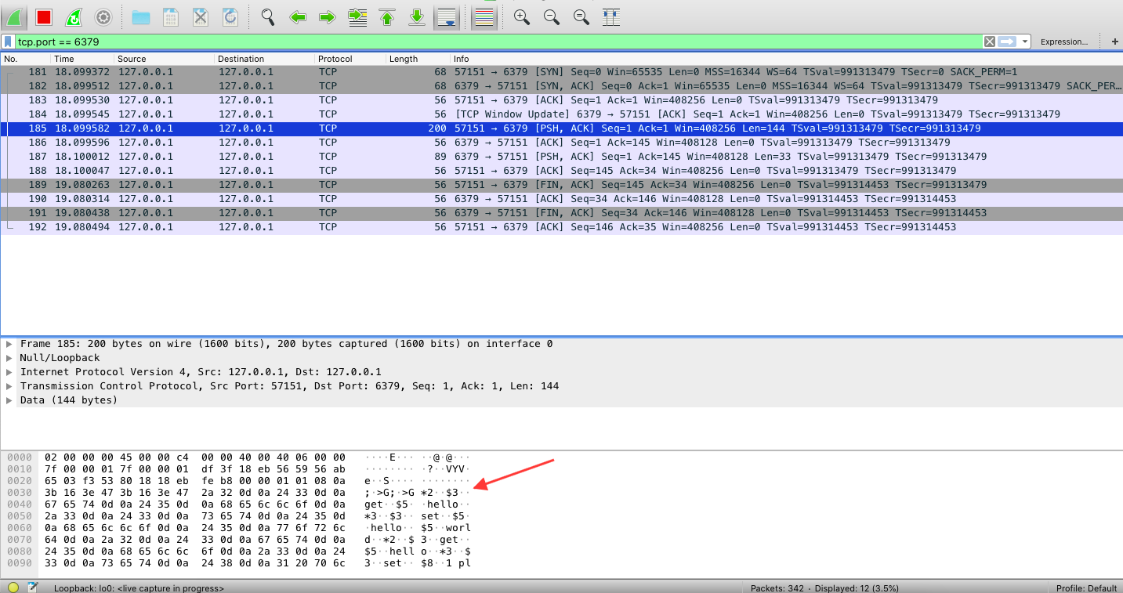Select packet 189 FIN, ACK row
The image size is (1123, 593).
click(x=561, y=185)
